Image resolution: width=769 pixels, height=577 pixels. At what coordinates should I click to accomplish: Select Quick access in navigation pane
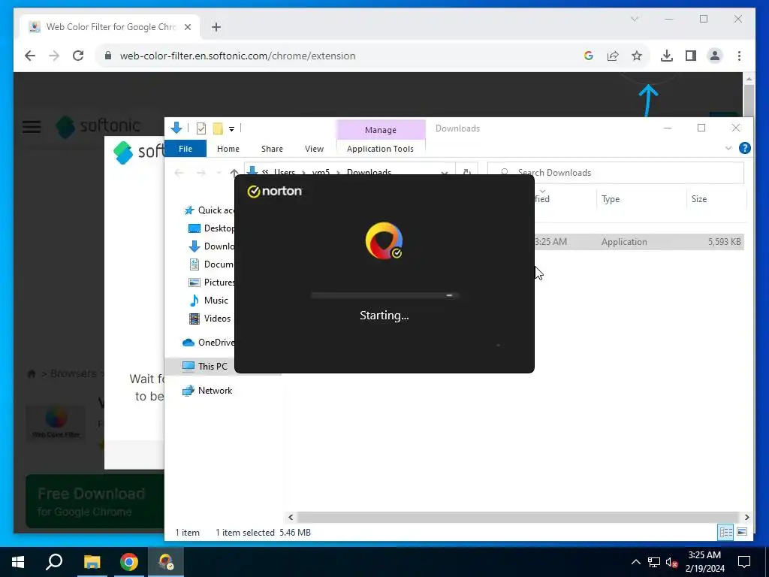click(210, 210)
